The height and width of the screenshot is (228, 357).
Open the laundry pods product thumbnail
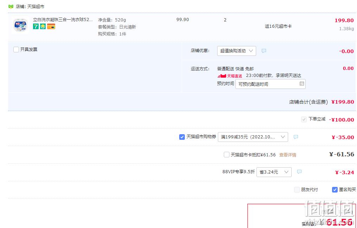pos(20,25)
